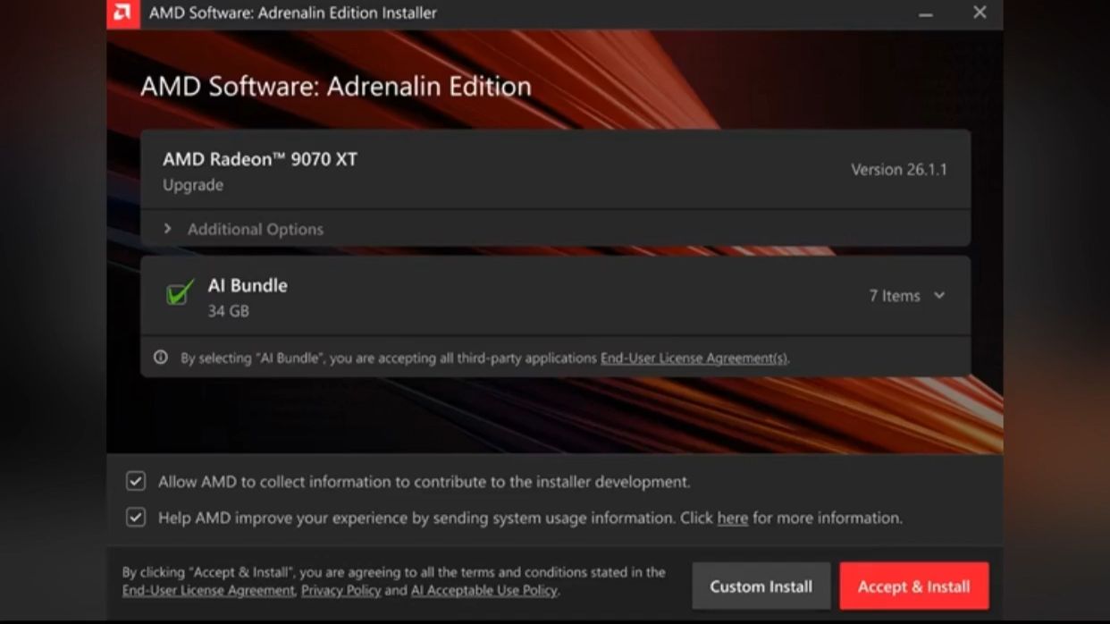Uncheck the AI Bundle green checkbox
Screen dimensions: 1110x624
pyautogui.click(x=180, y=292)
